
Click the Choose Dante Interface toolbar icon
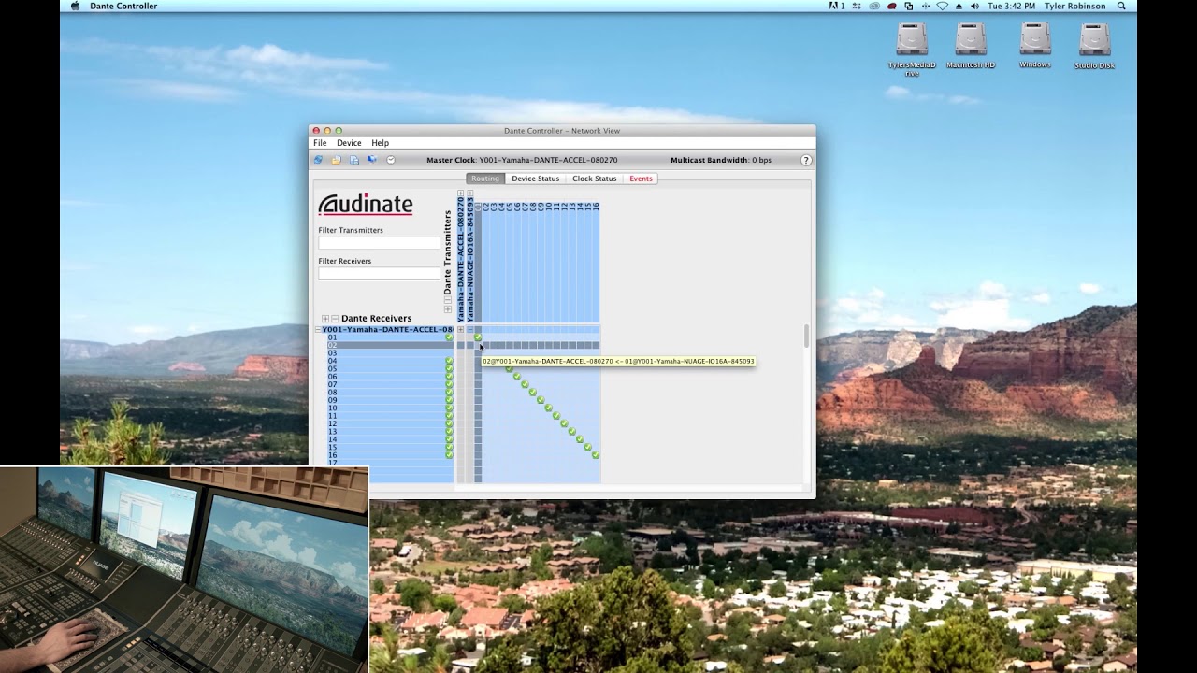click(x=372, y=160)
